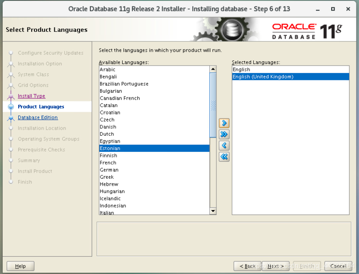Proceed with the Next button
The width and height of the screenshot is (359, 274).
[276, 266]
